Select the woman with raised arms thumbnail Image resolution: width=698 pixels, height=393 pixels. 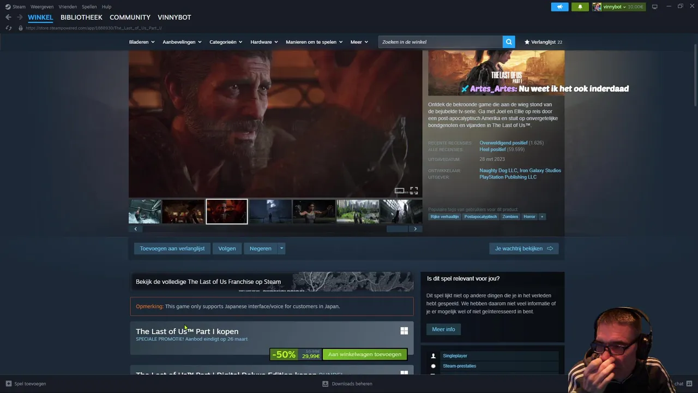(x=314, y=212)
